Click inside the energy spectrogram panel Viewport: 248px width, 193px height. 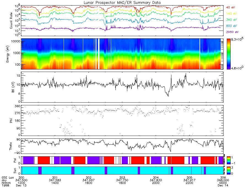pyautogui.click(x=122, y=54)
